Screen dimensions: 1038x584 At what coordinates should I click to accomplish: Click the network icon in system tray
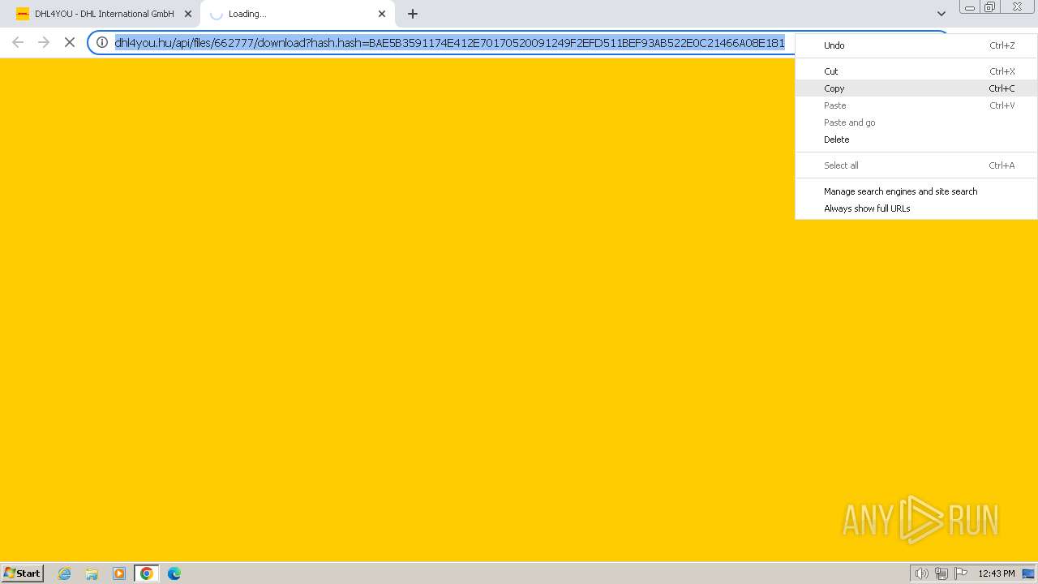[x=941, y=573]
